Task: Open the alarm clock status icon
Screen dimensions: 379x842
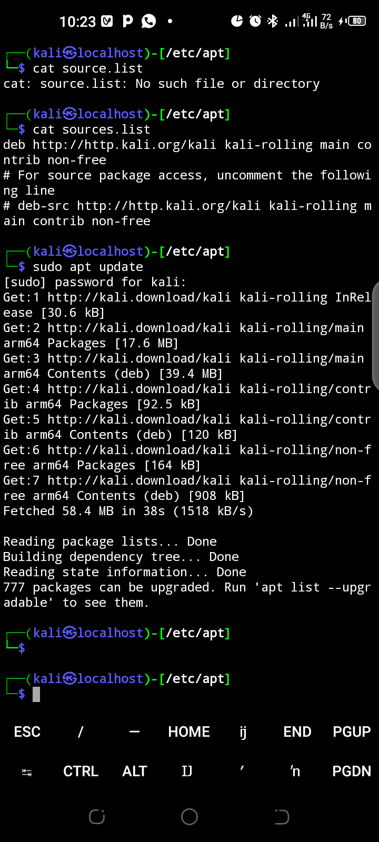Action: (x=255, y=21)
